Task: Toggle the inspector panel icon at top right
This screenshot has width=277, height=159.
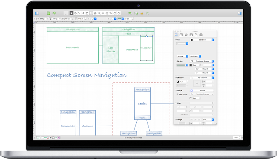Action: click(x=239, y=13)
